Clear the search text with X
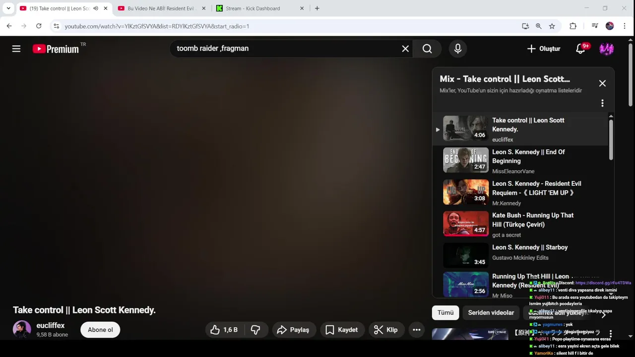 click(405, 49)
